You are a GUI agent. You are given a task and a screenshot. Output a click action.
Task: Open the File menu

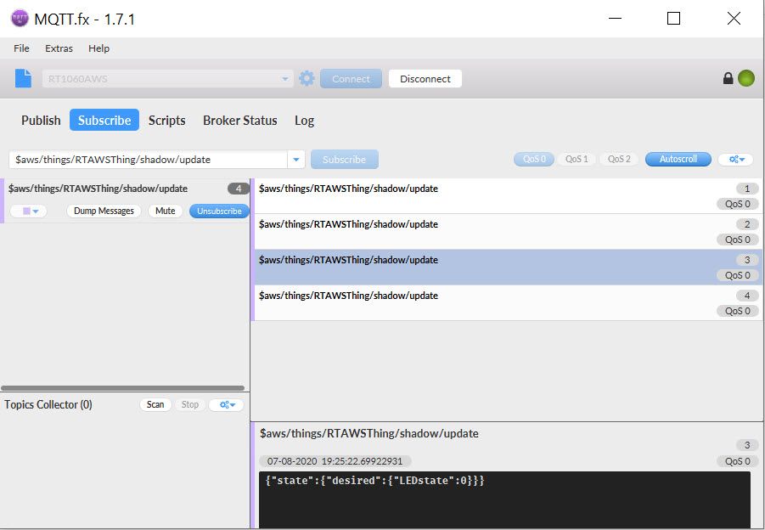pyautogui.click(x=21, y=48)
